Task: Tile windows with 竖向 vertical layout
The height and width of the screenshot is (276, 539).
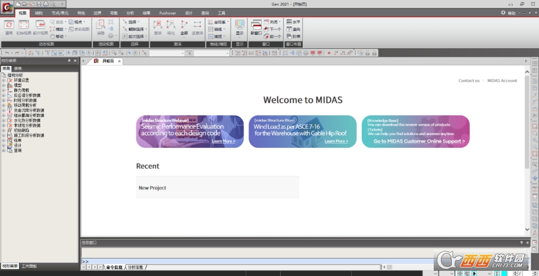Action: [x=294, y=29]
